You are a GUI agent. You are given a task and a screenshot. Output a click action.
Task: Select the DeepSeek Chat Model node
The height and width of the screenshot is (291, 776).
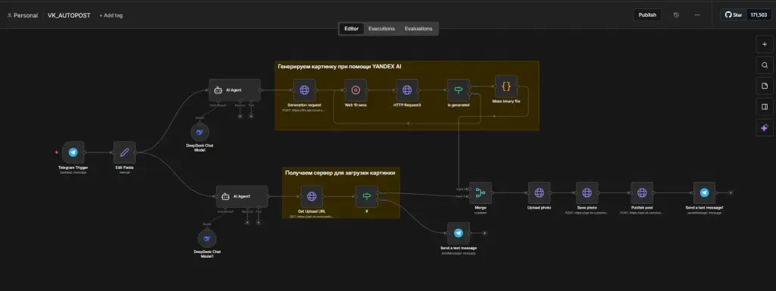200,132
